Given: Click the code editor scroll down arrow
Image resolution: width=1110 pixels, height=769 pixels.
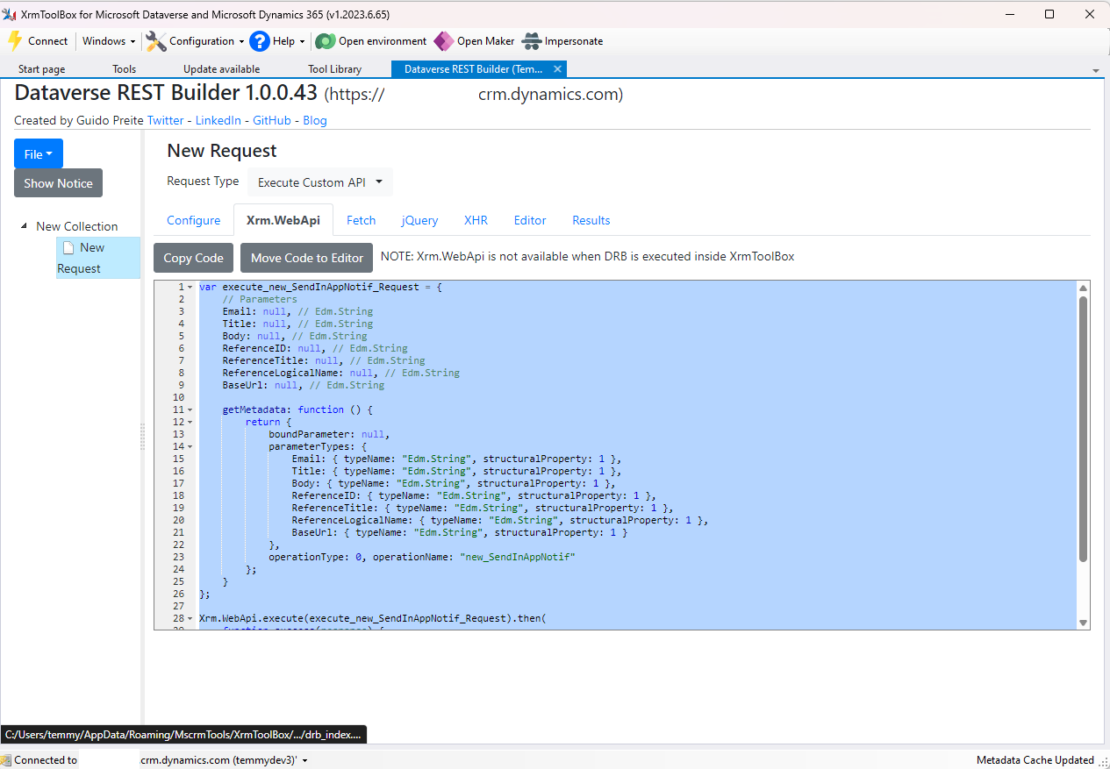Looking at the screenshot, I should [1083, 623].
